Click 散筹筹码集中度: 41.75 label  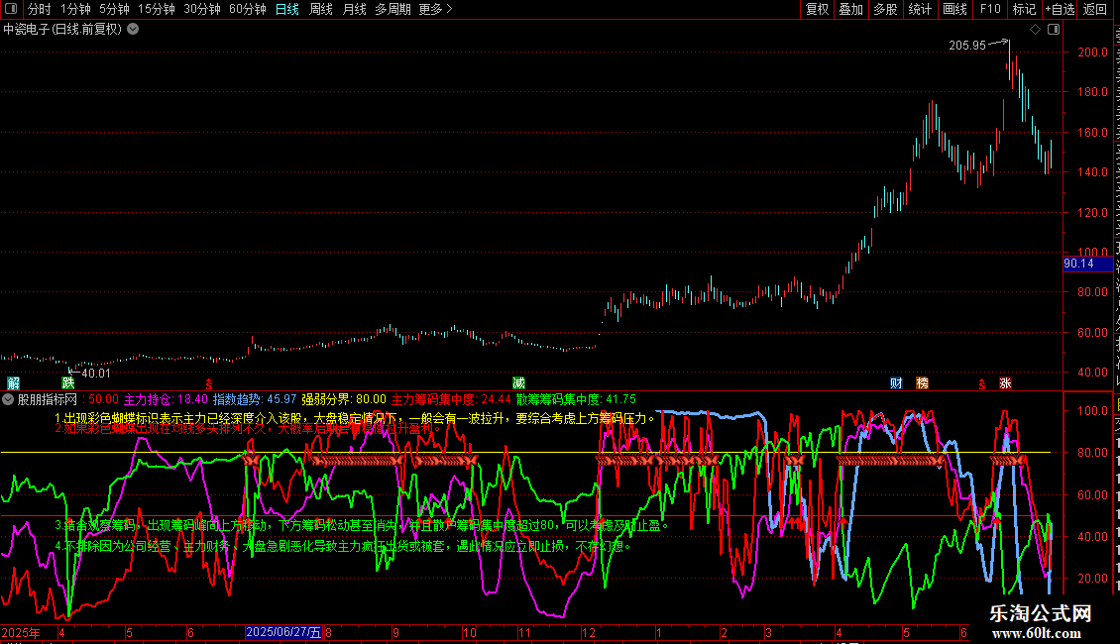[576, 400]
